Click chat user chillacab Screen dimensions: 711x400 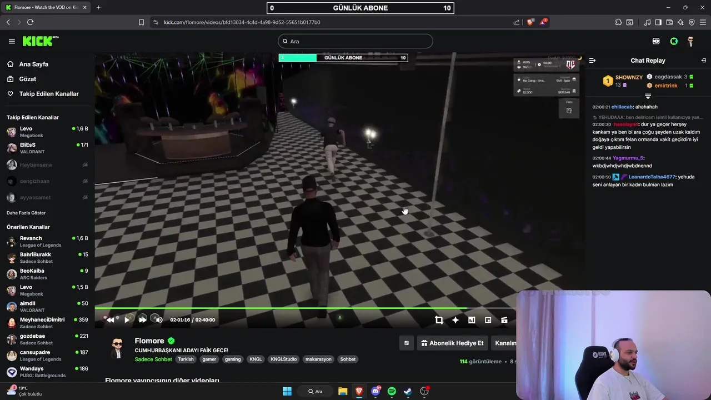tap(622, 107)
